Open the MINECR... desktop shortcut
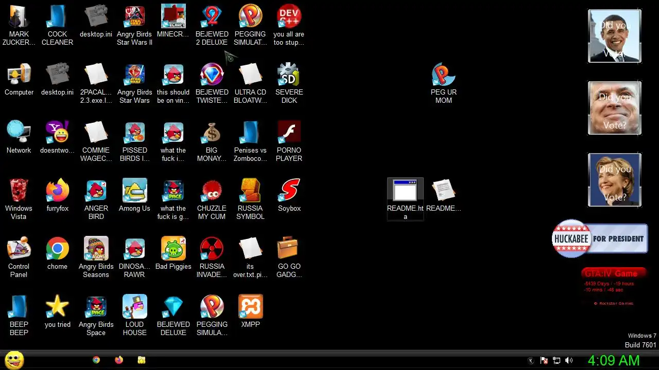The image size is (659, 370). coord(173,22)
